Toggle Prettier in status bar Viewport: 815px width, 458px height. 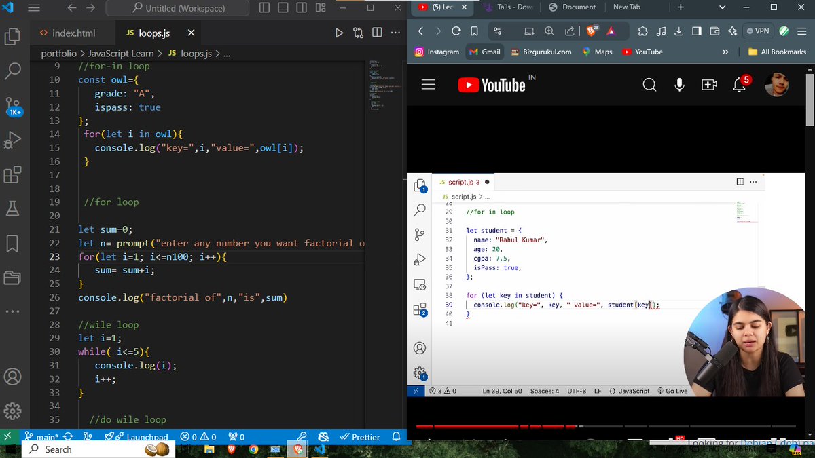pyautogui.click(x=360, y=437)
